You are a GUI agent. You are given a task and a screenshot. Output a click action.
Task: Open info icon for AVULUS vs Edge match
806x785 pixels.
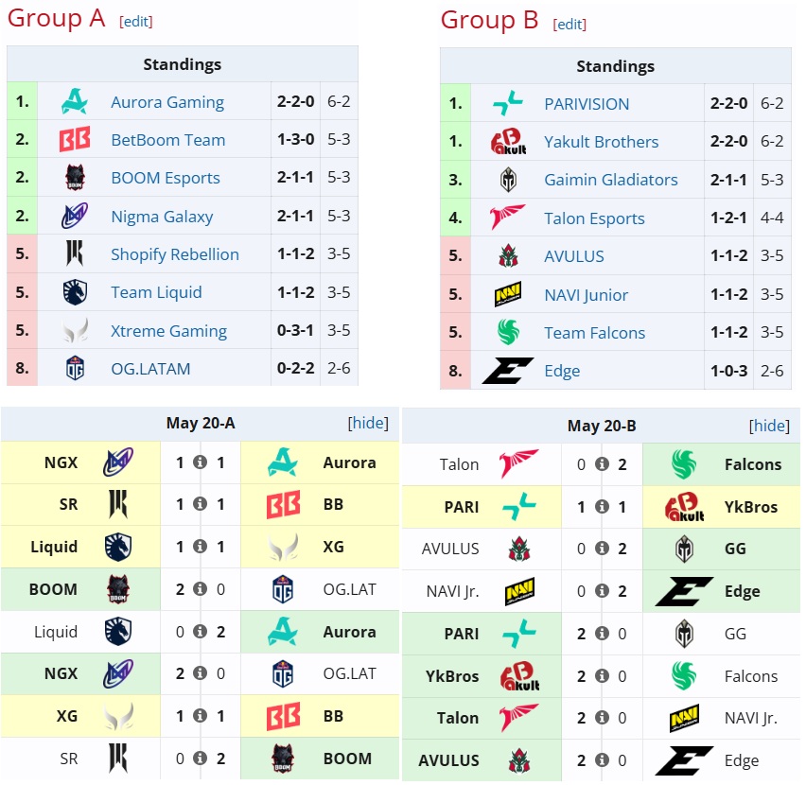coord(602,759)
